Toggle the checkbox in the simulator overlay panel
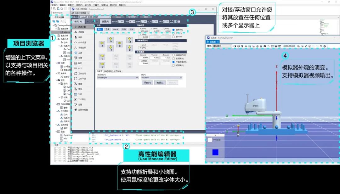Viewport: 340px width, 194px height. pyautogui.click(x=210, y=140)
